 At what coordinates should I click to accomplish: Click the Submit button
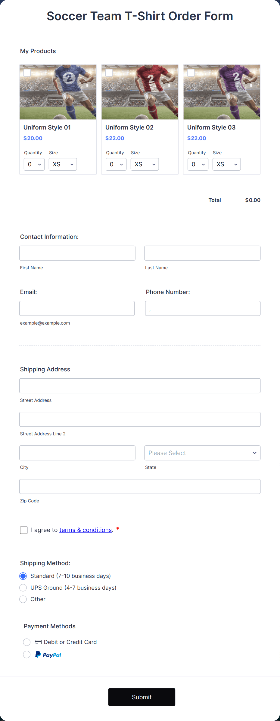pos(142,697)
